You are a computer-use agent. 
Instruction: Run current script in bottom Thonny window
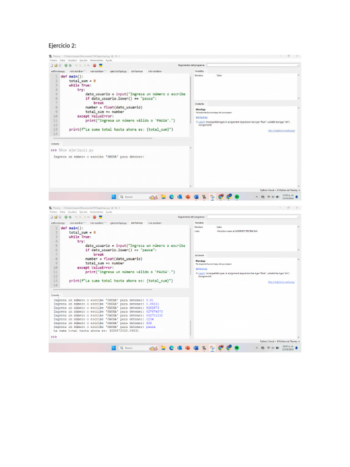point(66,217)
